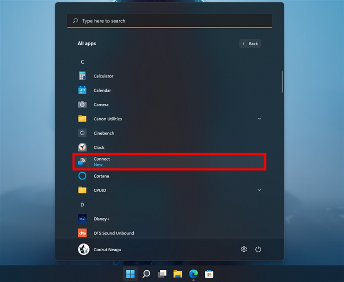The height and width of the screenshot is (282, 344).
Task: Click the Cortana circle icon
Action: [x=82, y=176]
